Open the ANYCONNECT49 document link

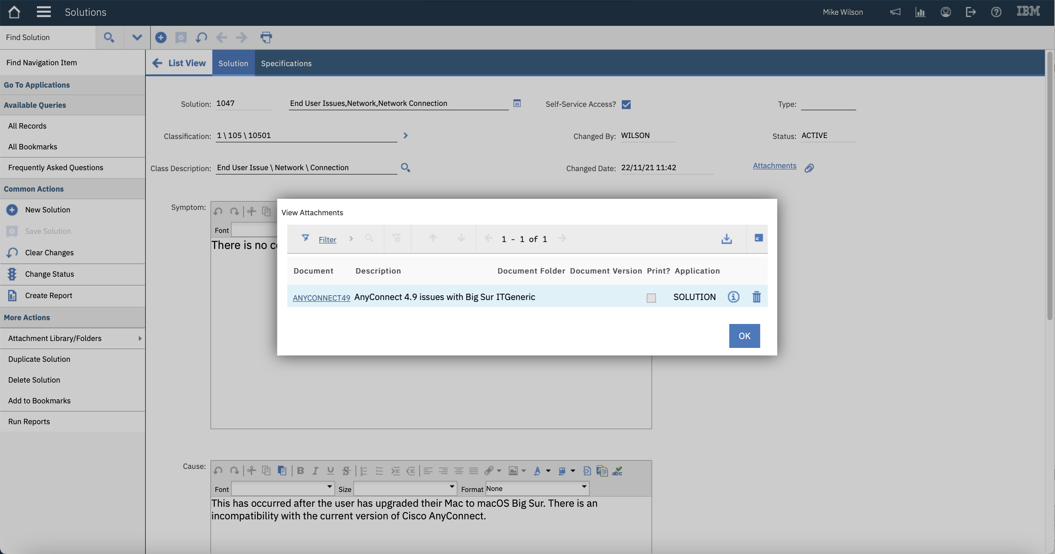point(321,298)
